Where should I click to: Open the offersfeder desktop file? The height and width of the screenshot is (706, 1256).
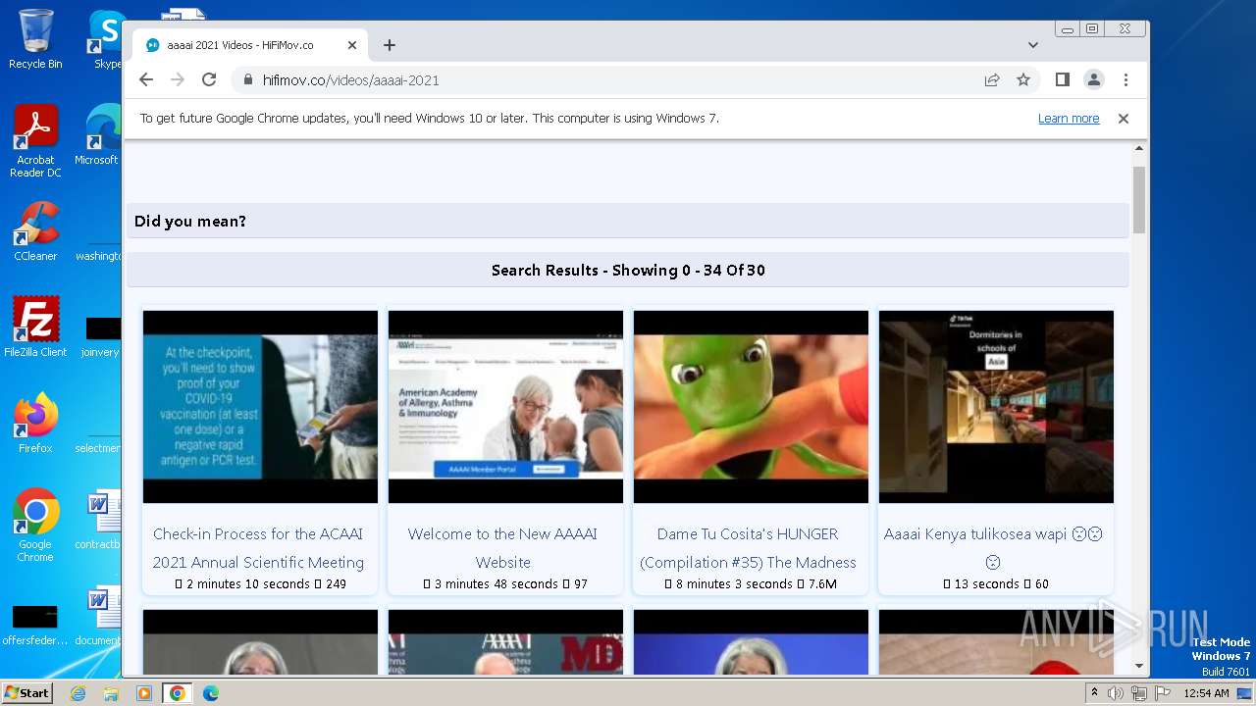click(35, 625)
